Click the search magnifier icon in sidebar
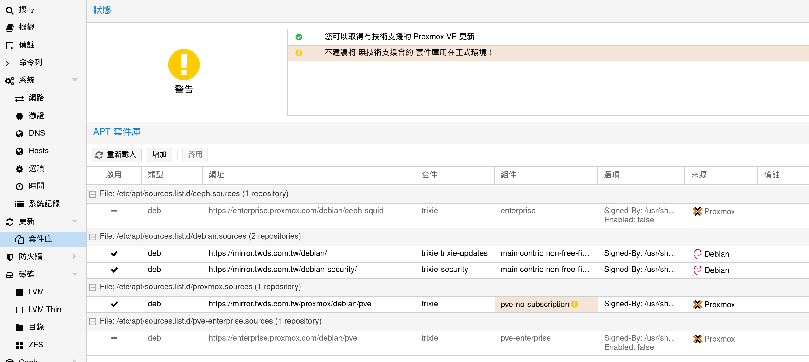The image size is (809, 362). [x=10, y=10]
